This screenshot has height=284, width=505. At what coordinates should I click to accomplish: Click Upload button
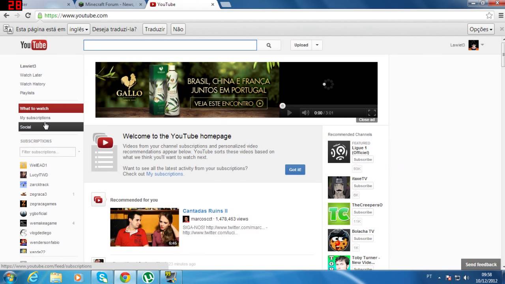(301, 45)
